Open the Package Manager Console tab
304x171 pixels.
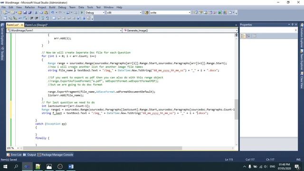[56, 155]
